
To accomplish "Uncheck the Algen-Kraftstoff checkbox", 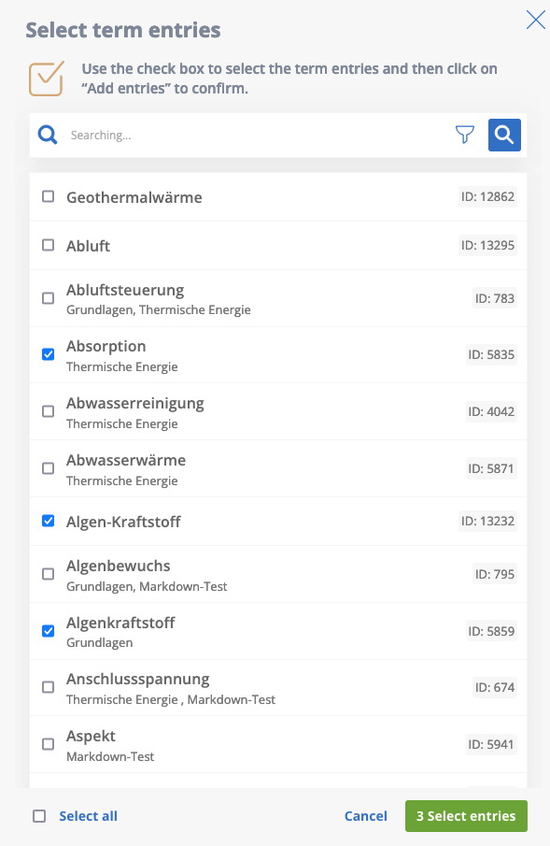I will point(48,521).
